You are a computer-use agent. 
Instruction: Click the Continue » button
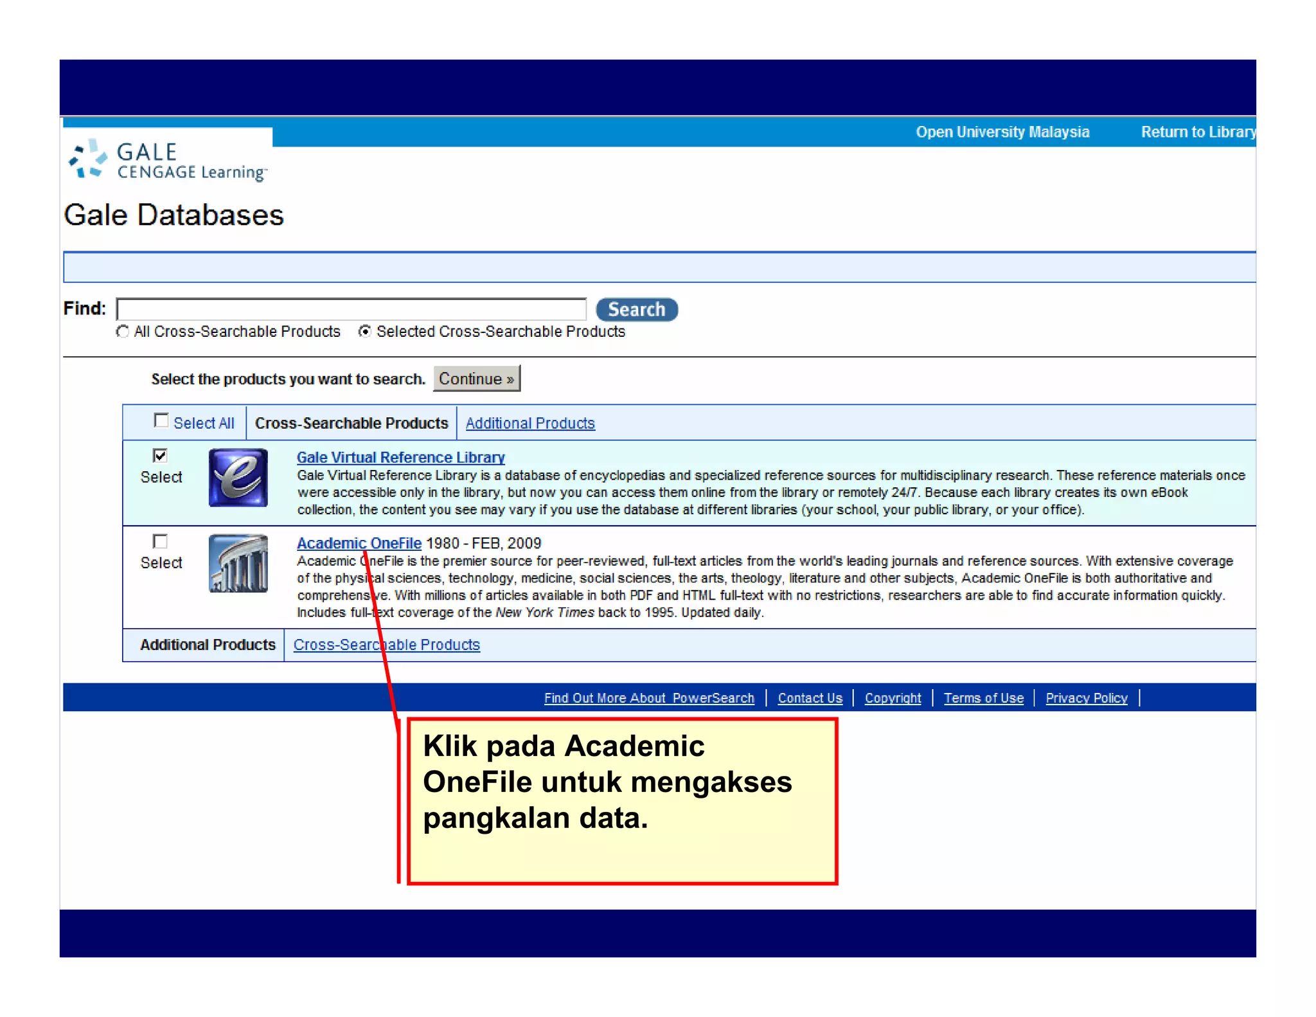pyautogui.click(x=477, y=379)
